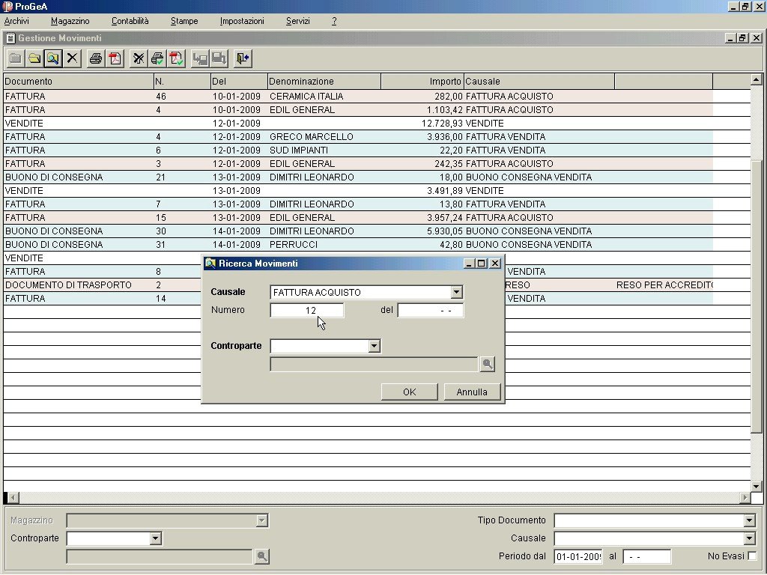767x575 pixels.
Task: Click the Gestione Movimenti window title icon
Action: (10, 38)
